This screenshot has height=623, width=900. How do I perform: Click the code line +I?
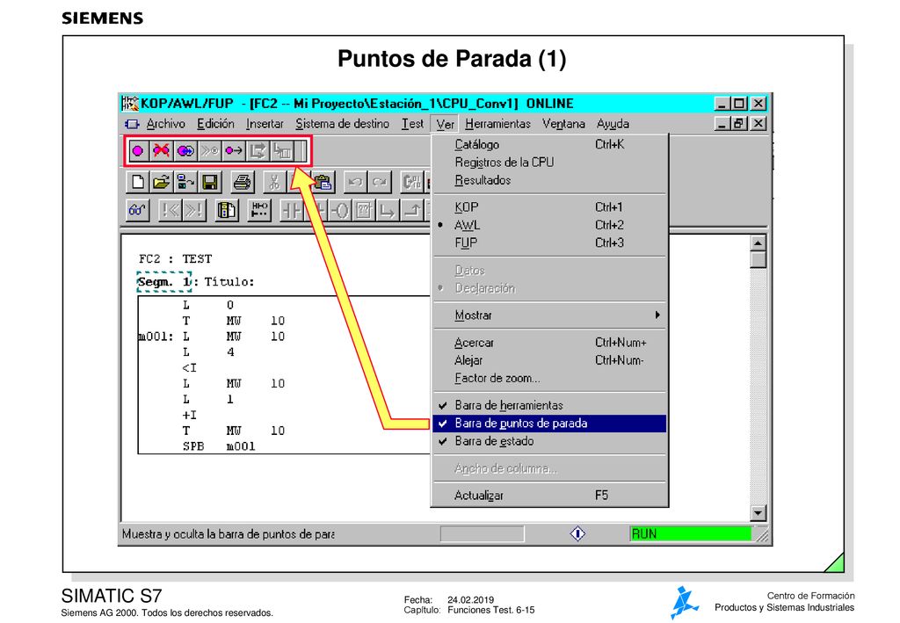(190, 415)
